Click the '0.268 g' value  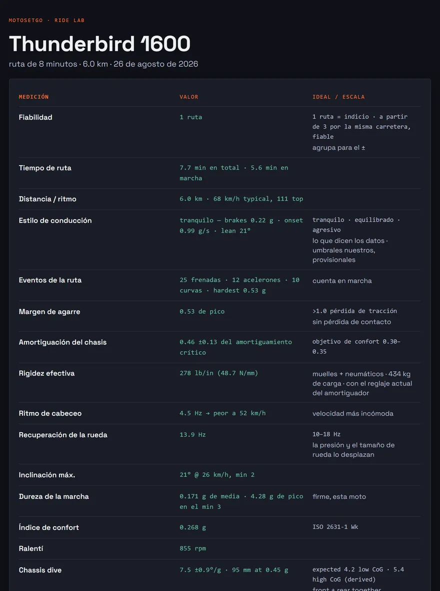[x=192, y=527]
